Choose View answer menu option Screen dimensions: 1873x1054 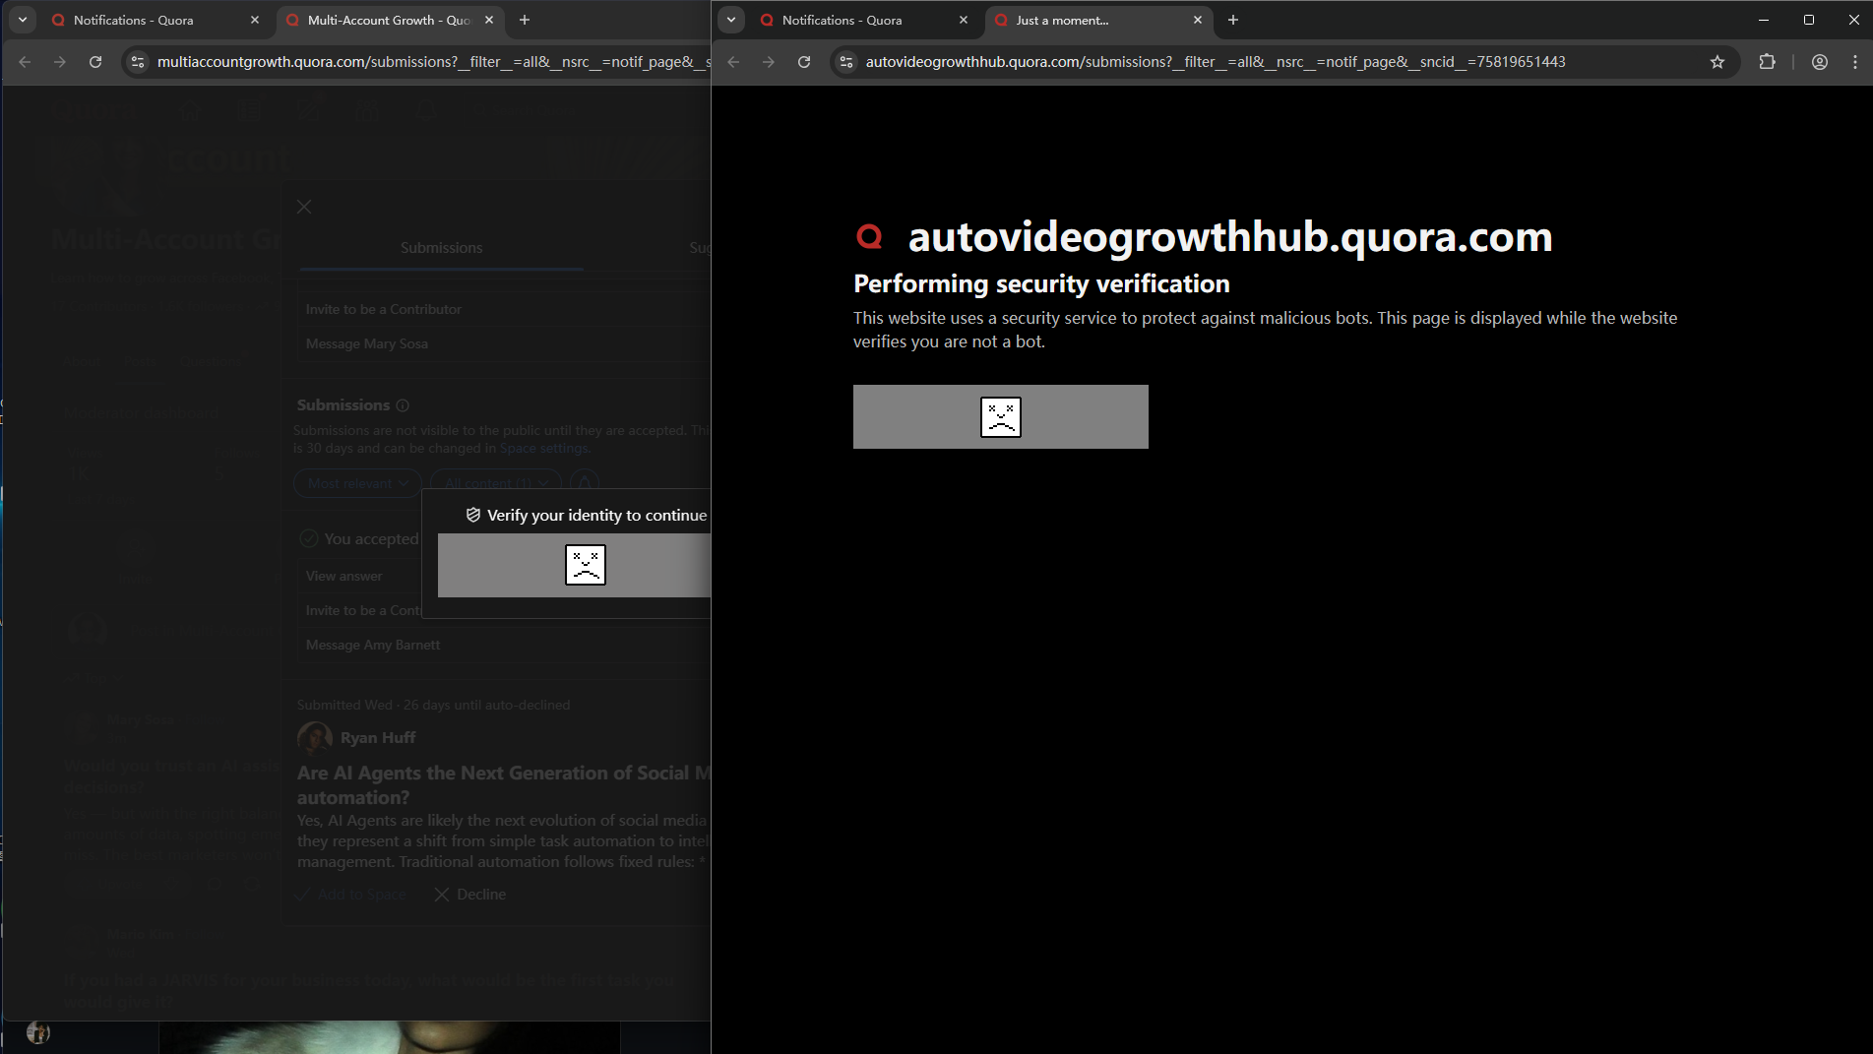click(x=343, y=576)
